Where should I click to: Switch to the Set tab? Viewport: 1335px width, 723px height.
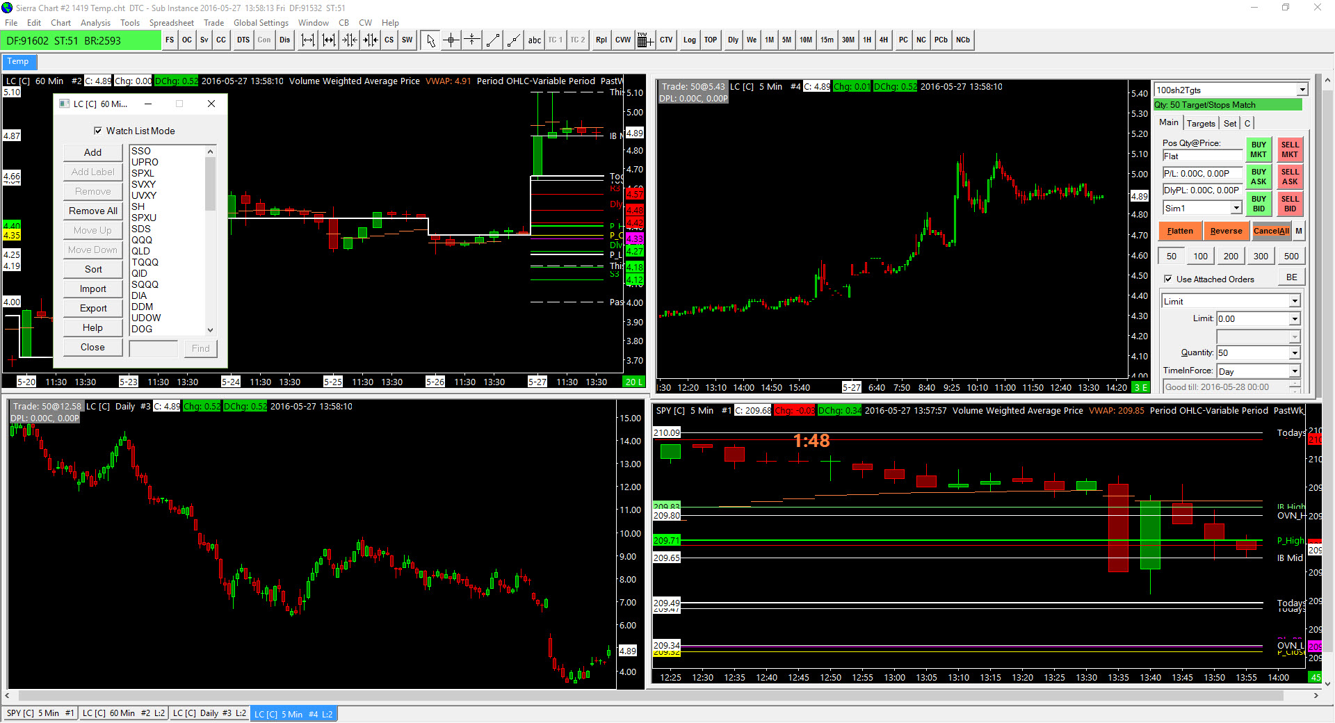coord(1230,123)
